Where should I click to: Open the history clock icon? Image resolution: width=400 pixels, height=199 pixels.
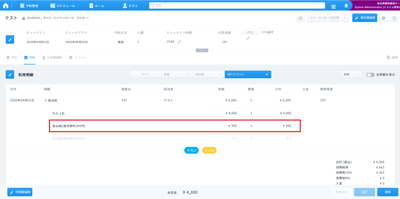coord(393,18)
